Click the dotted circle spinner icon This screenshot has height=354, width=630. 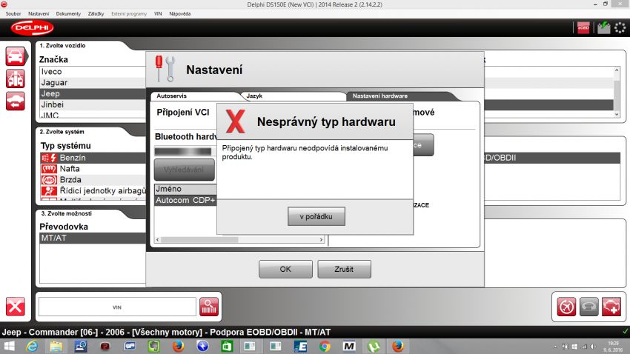(x=620, y=27)
